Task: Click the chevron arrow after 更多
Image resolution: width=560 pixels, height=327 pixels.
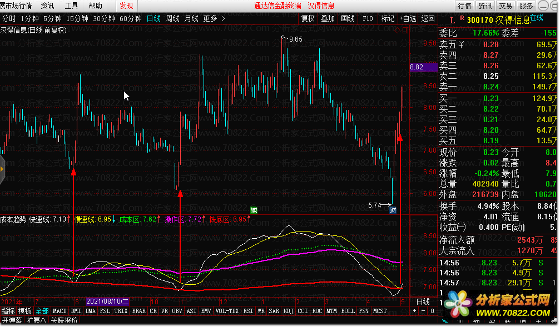Action: pos(223,18)
